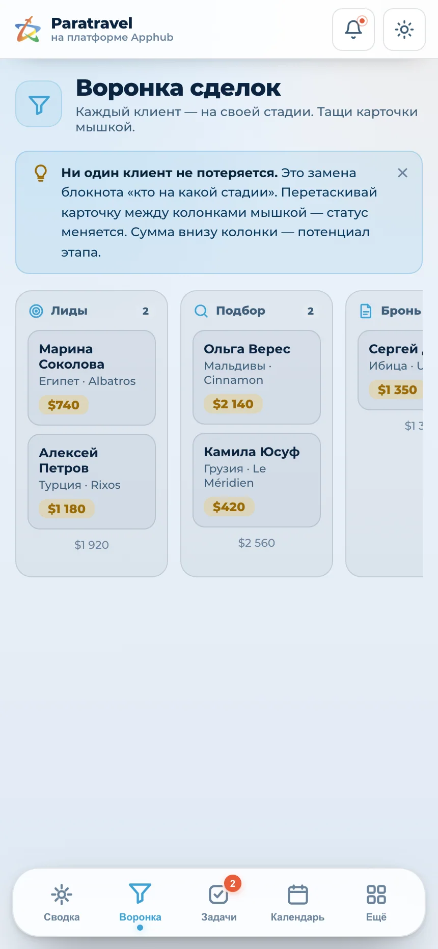Click the funnel icon beside the page title
Image resolution: width=438 pixels, height=949 pixels.
(x=39, y=104)
